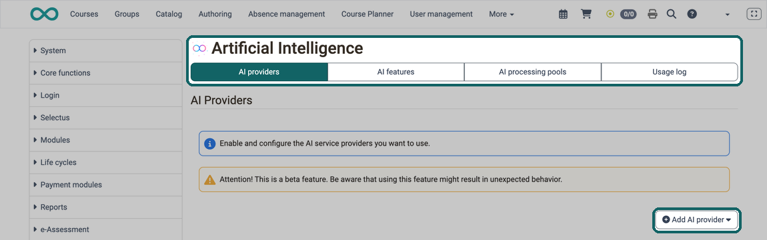Click the 'Artificial Intelligence' page title
This screenshot has width=767, height=240.
(x=287, y=49)
